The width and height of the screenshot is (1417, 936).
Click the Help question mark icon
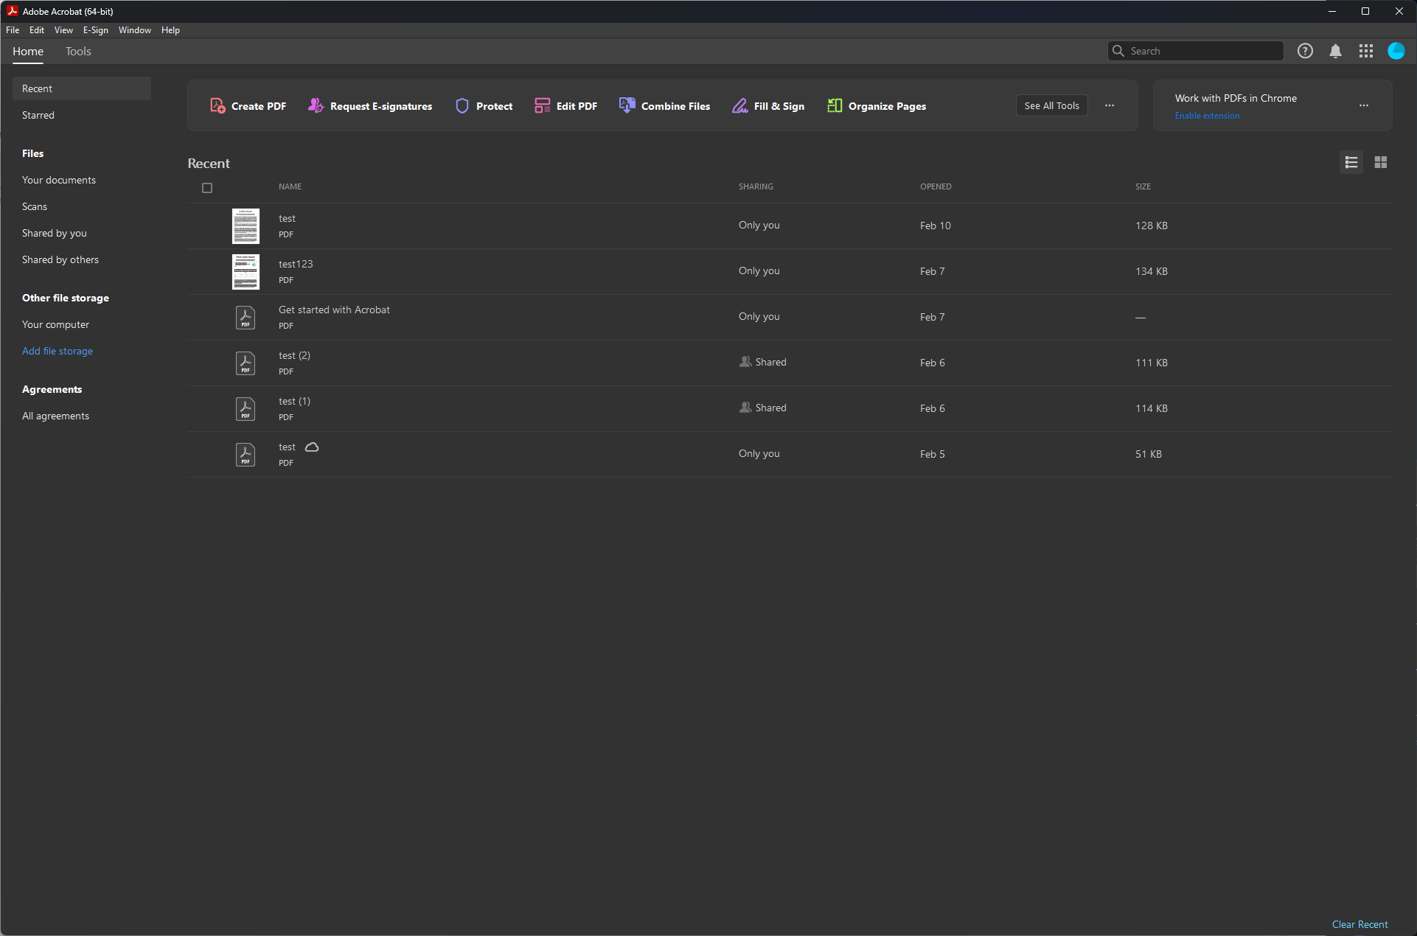click(x=1305, y=51)
